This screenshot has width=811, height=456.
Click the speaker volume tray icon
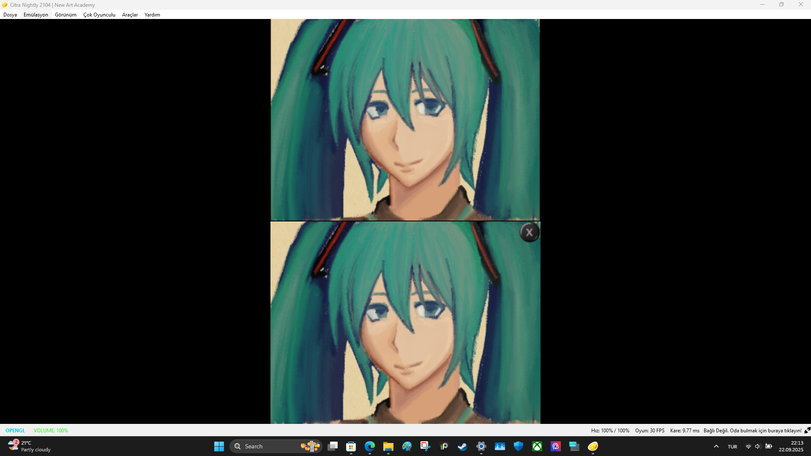(x=758, y=446)
